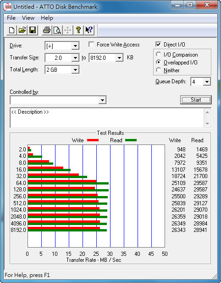Click into the Description text box
This screenshot has width=221, height=283.
tap(107, 118)
